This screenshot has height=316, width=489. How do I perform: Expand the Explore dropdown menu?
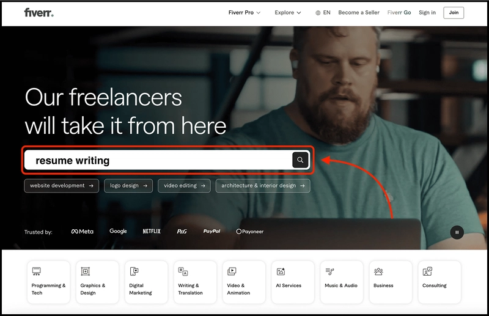pos(287,12)
